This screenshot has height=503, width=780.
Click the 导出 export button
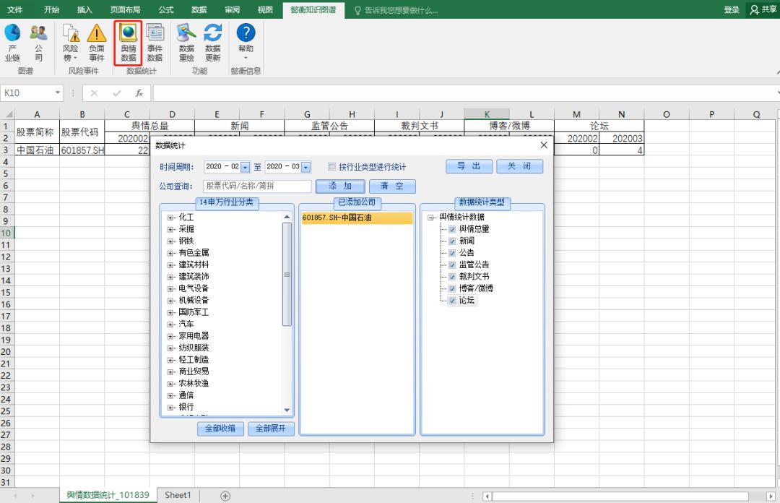[x=468, y=165]
